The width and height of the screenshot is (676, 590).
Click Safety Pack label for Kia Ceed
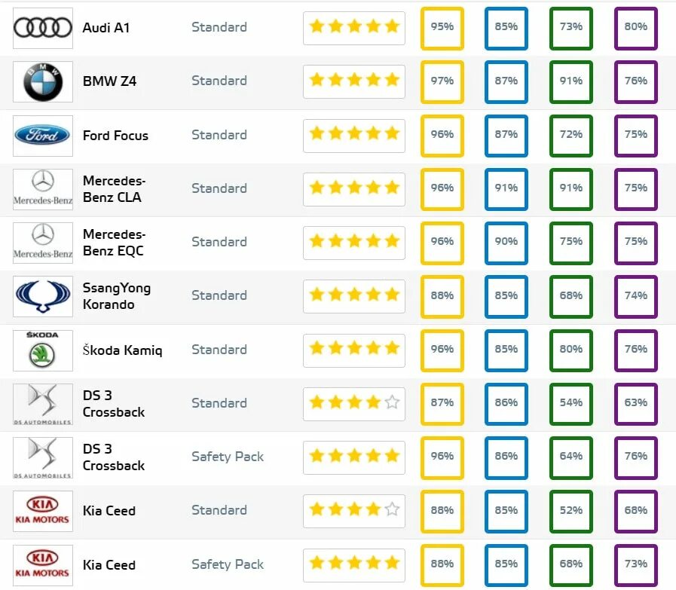pyautogui.click(x=228, y=564)
